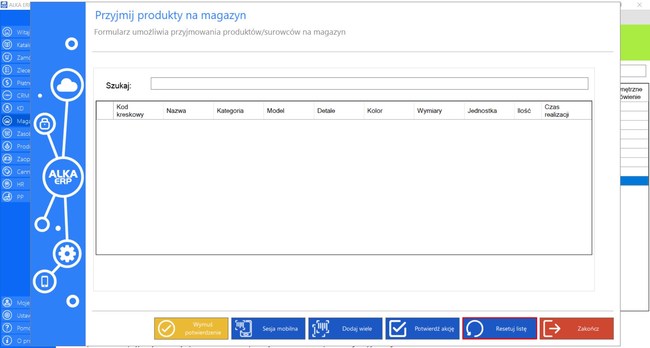Viewport: 650px width, 348px height.
Task: Sort by Jednostka column header
Action: [x=489, y=111]
